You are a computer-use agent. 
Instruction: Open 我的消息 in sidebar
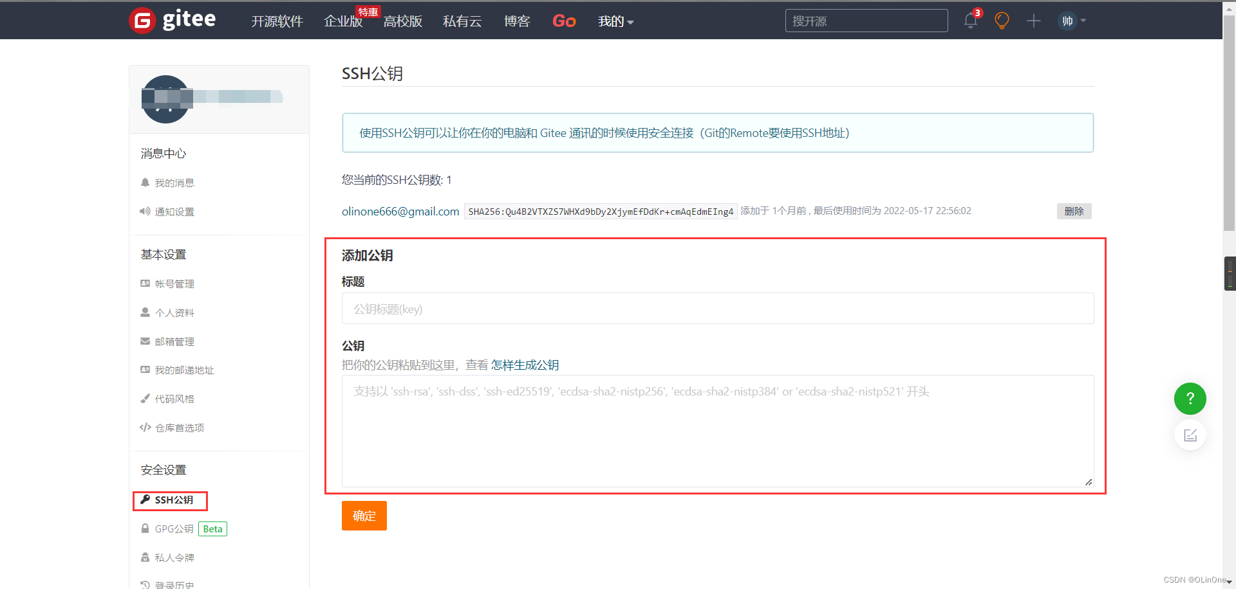(174, 183)
